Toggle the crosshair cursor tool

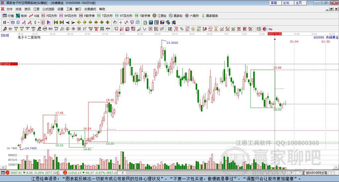click(121, 22)
